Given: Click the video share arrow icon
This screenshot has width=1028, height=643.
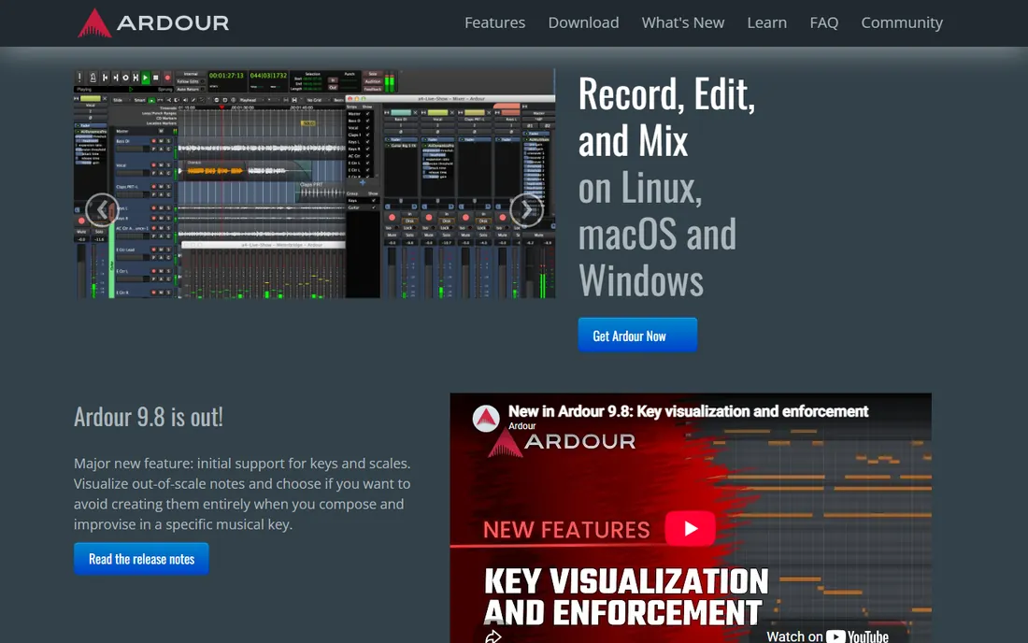Looking at the screenshot, I should pyautogui.click(x=493, y=636).
